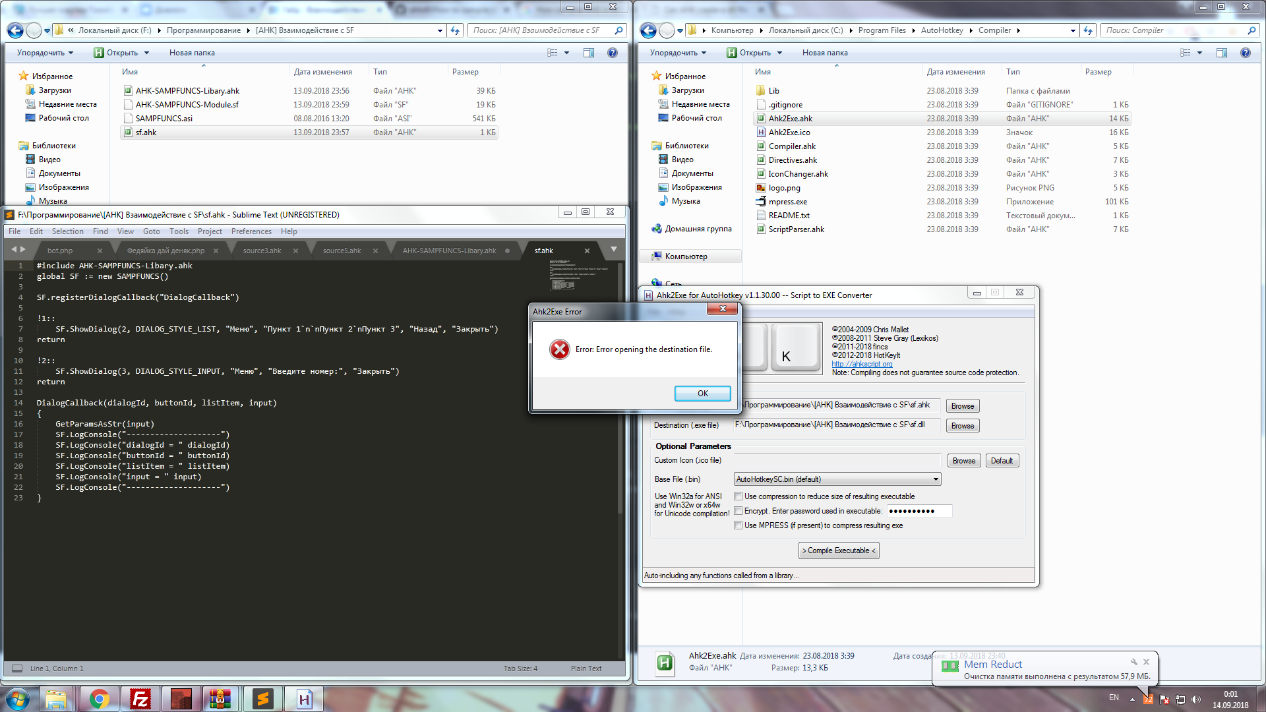Image resolution: width=1266 pixels, height=712 pixels.
Task: Open Упорядочить dropdown in Compiler Explorer
Action: [678, 53]
